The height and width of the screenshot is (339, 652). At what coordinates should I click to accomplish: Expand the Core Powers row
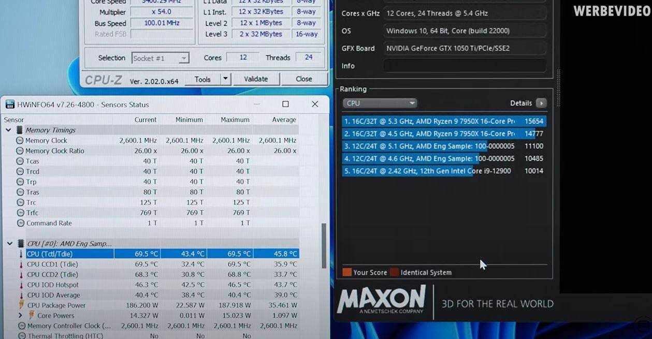(x=20, y=315)
